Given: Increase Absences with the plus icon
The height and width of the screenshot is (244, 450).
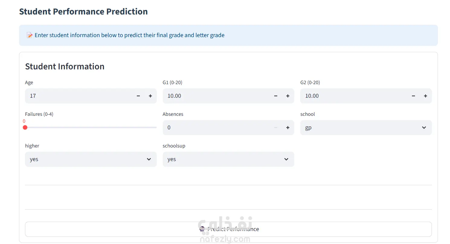Looking at the screenshot, I should pyautogui.click(x=288, y=128).
